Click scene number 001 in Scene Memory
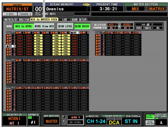This screenshot has height=127, width=168. point(39,9)
